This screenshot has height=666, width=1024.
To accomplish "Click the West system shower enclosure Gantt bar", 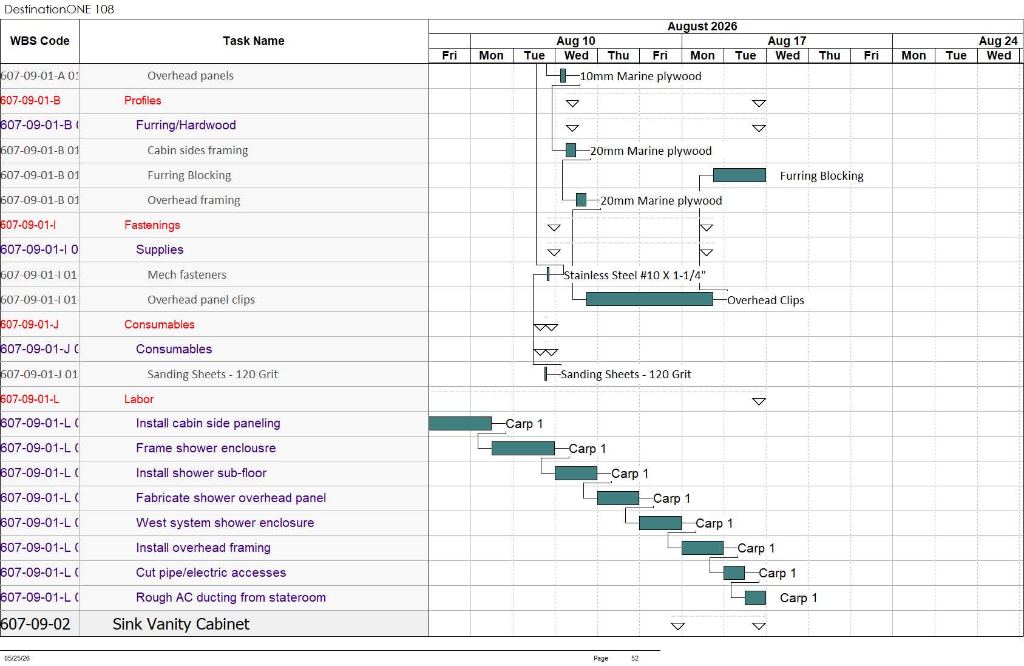I will pyautogui.click(x=660, y=523).
